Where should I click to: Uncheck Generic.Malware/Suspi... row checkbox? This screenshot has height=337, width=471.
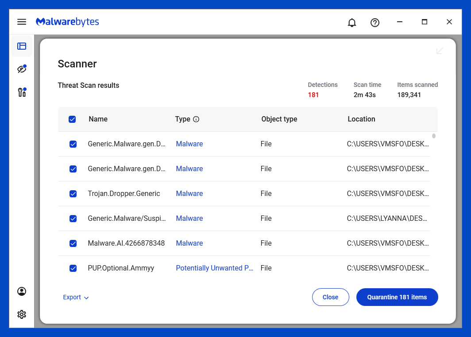[73, 219]
